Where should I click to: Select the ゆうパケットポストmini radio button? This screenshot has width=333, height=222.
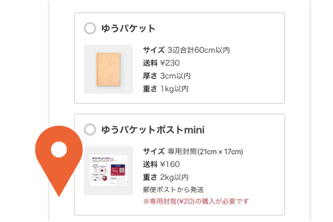(90, 129)
